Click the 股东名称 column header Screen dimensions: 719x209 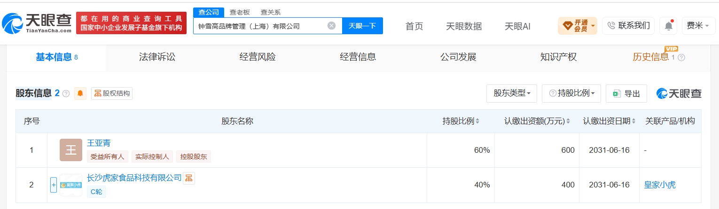237,121
